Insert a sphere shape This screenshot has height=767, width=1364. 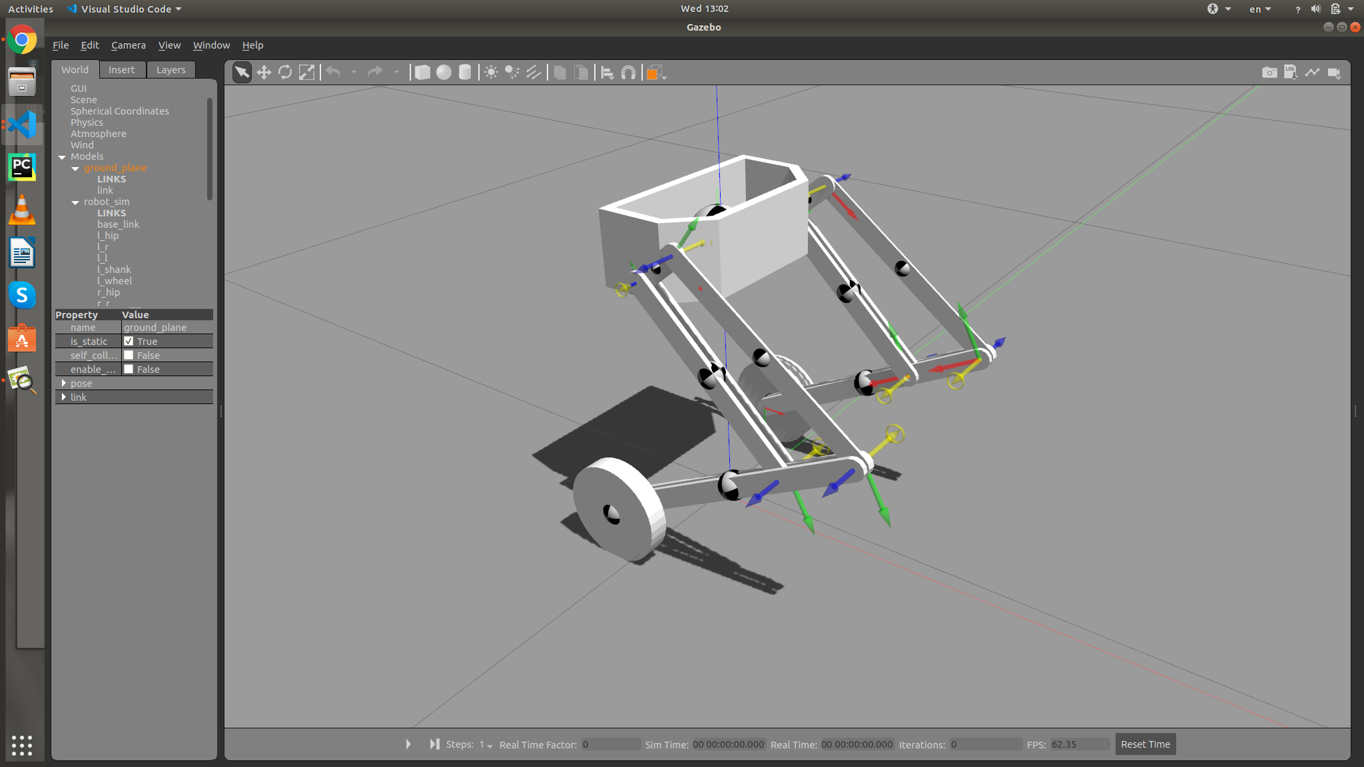click(x=444, y=73)
